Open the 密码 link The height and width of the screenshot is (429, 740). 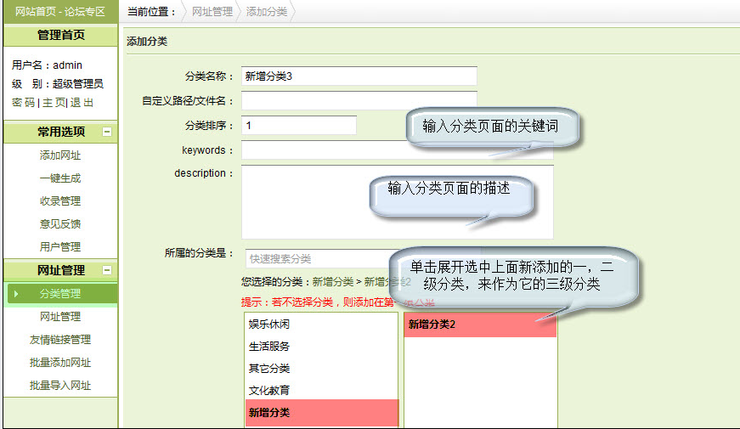point(23,103)
